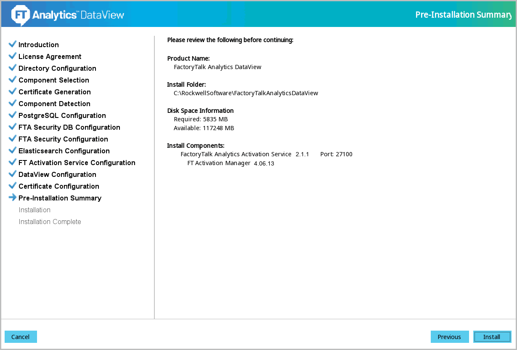
Task: Cancel the installation wizard
Action: pyautogui.click(x=21, y=337)
